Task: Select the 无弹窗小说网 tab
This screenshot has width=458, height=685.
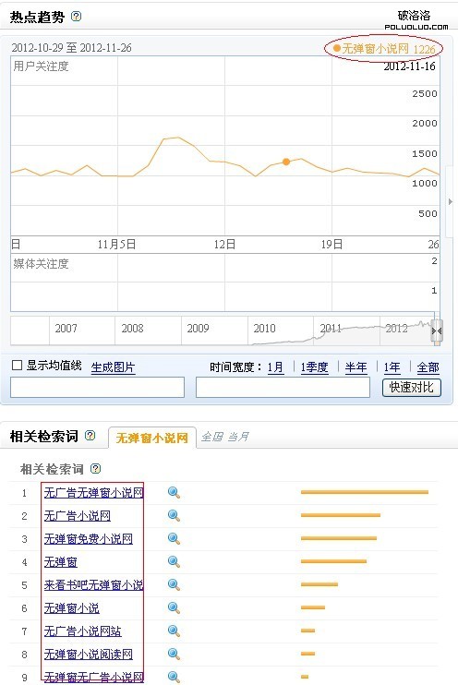Action: pyautogui.click(x=151, y=438)
